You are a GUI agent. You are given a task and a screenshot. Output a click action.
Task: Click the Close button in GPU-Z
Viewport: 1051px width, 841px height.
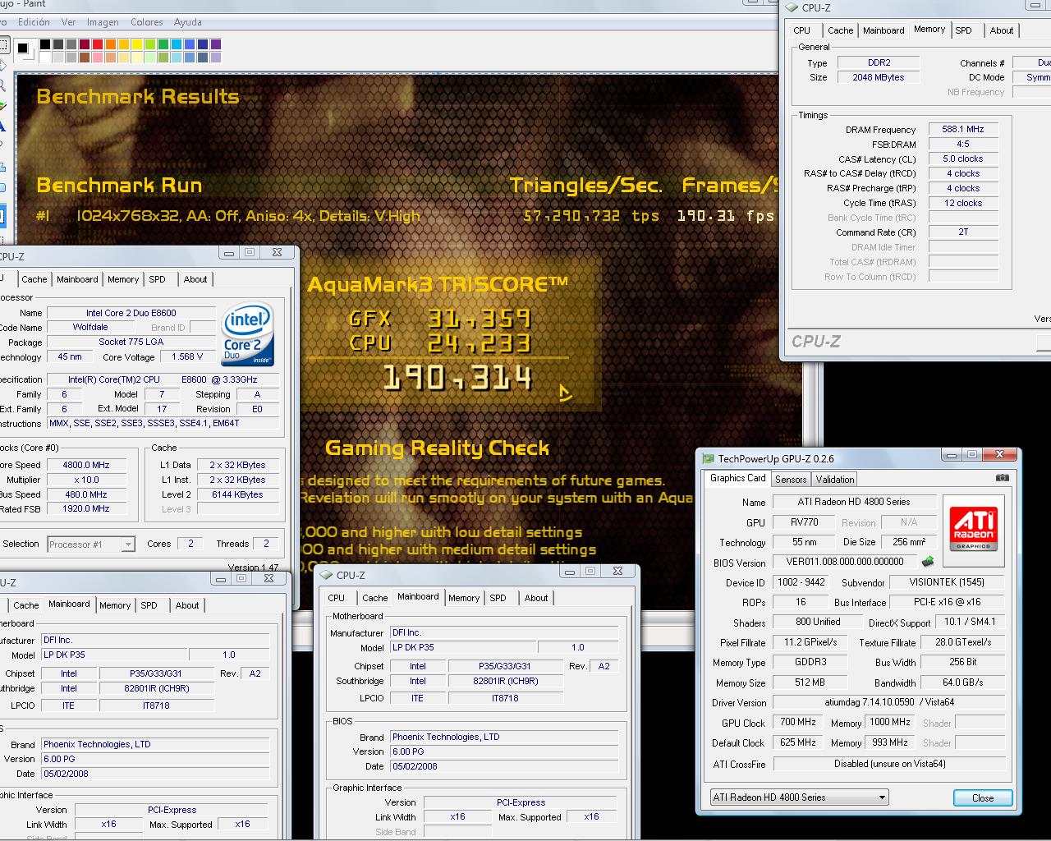(983, 797)
